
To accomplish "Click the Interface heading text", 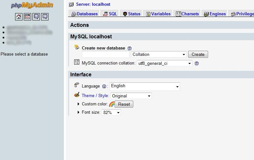I will pyautogui.click(x=81, y=75).
